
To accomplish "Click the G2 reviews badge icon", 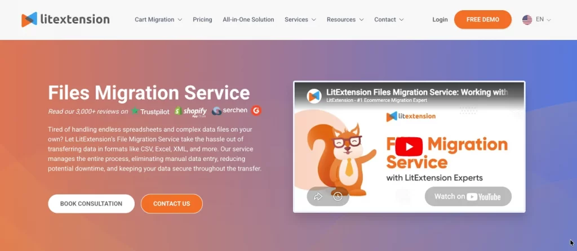I will (x=256, y=110).
